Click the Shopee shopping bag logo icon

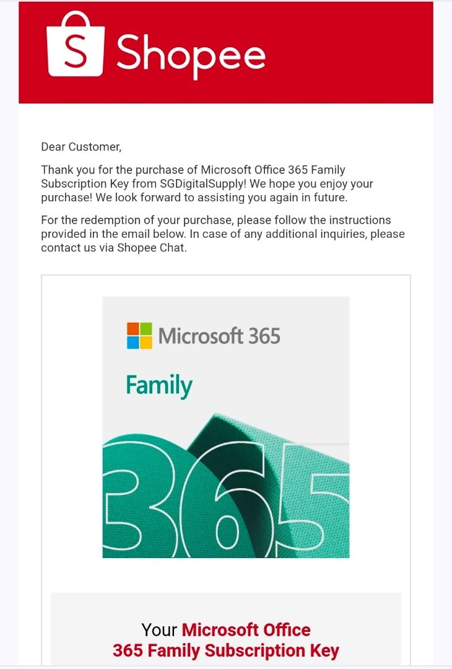pyautogui.click(x=76, y=43)
